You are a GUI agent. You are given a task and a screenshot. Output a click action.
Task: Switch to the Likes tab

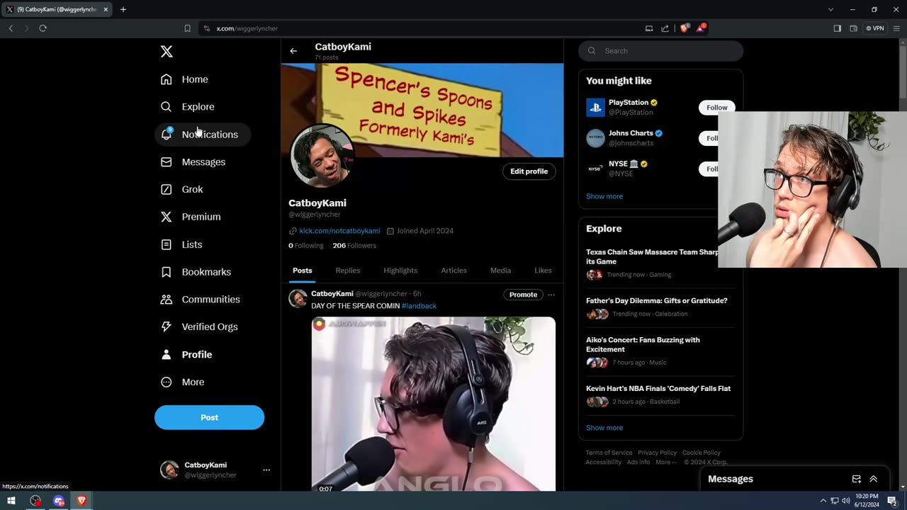(543, 271)
